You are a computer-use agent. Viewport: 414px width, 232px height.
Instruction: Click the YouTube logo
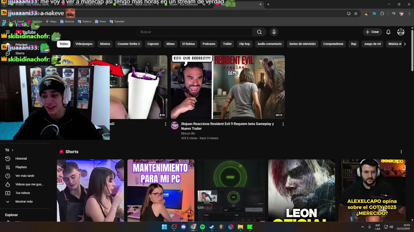coord(26,32)
